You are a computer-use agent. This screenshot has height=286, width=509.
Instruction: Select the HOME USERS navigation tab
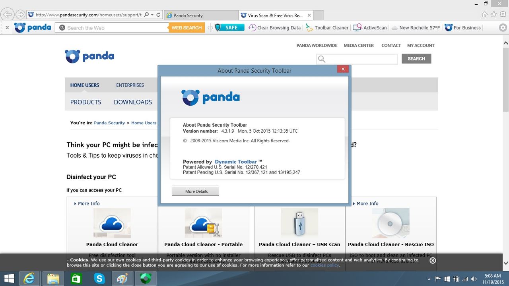[85, 85]
